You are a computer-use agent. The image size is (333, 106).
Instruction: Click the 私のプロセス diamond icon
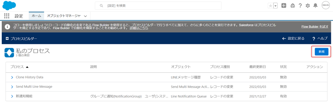point(9,53)
